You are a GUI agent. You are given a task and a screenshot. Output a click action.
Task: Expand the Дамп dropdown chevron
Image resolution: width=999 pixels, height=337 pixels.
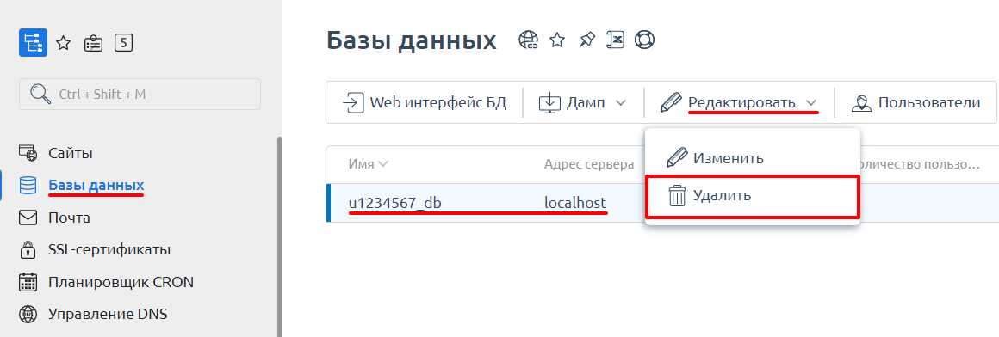621,103
